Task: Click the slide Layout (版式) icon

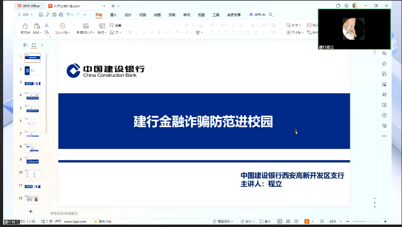Action: (102, 26)
